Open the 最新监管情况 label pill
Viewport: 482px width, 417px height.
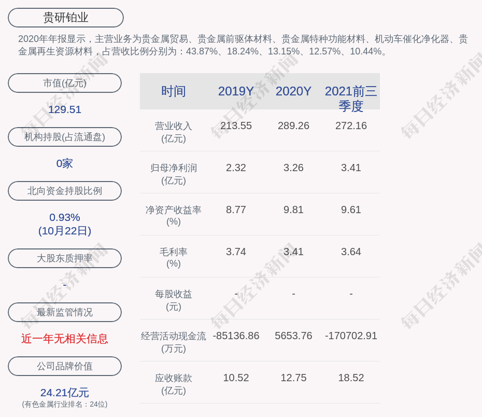(x=65, y=312)
